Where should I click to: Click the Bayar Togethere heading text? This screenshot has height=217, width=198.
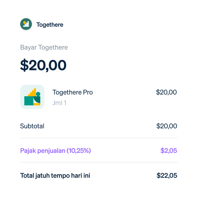[x=44, y=48]
